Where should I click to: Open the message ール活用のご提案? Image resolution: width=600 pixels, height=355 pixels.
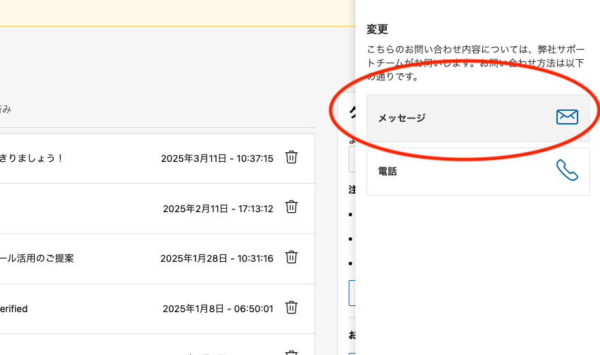pos(37,258)
